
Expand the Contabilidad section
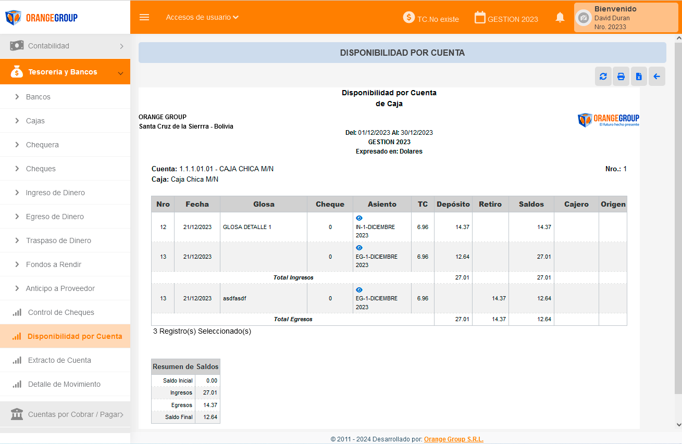(x=65, y=46)
